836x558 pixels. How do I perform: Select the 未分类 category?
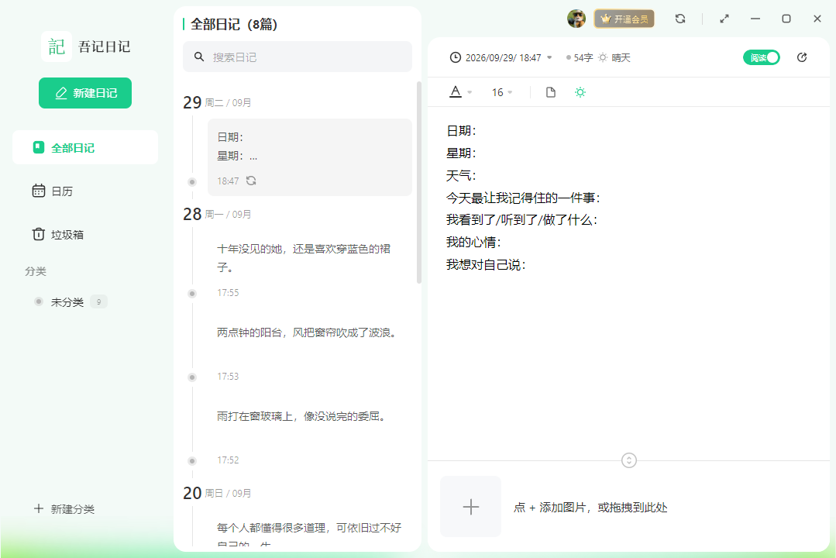click(67, 302)
